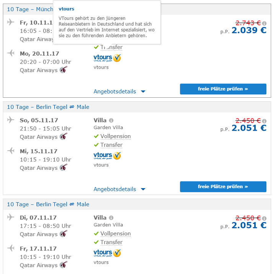Click return airplane icon for Mi, 15.11.17
Screen dimensions: 274x274
pyautogui.click(x=11, y=151)
